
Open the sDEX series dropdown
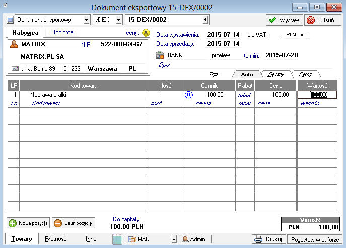click(118, 20)
